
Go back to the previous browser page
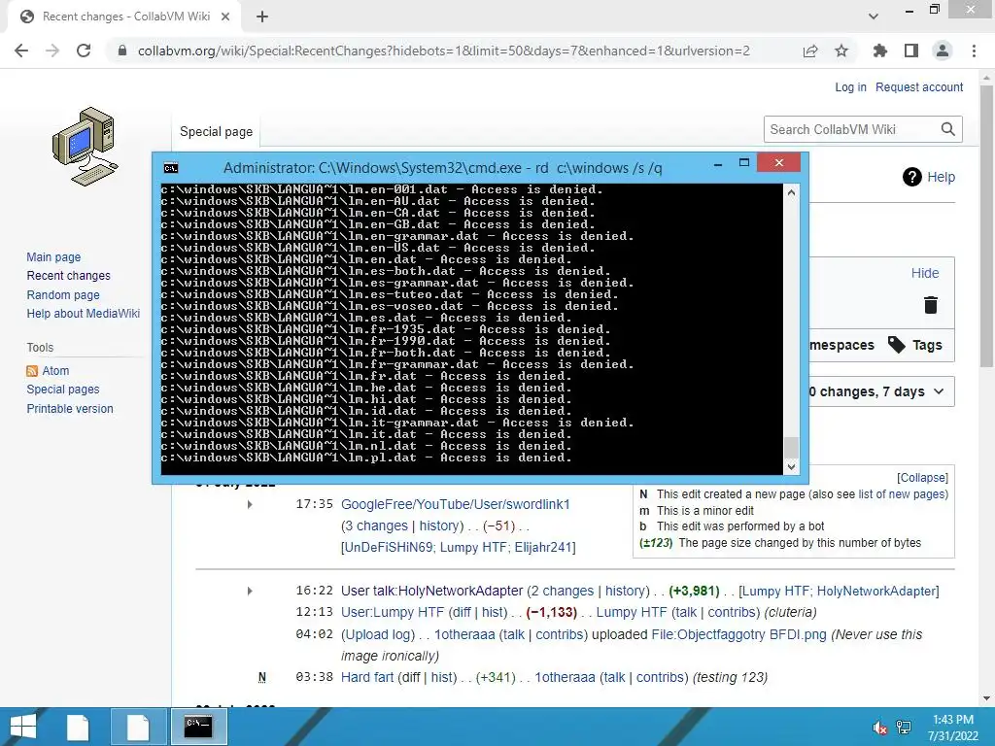tap(21, 51)
